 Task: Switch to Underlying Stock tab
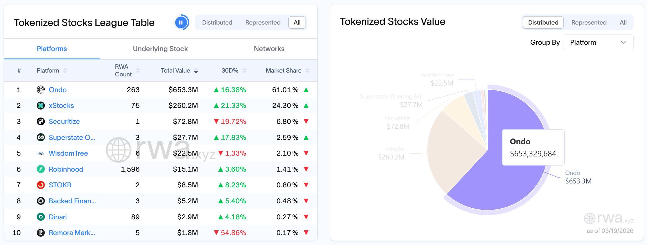pyautogui.click(x=160, y=49)
